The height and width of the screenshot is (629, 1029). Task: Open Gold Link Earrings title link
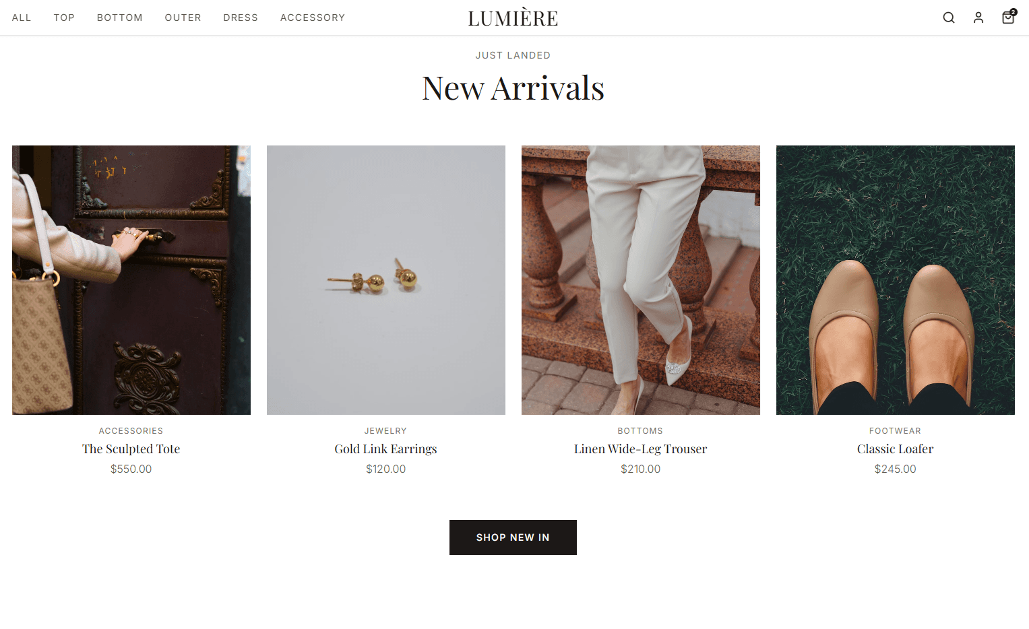(386, 449)
